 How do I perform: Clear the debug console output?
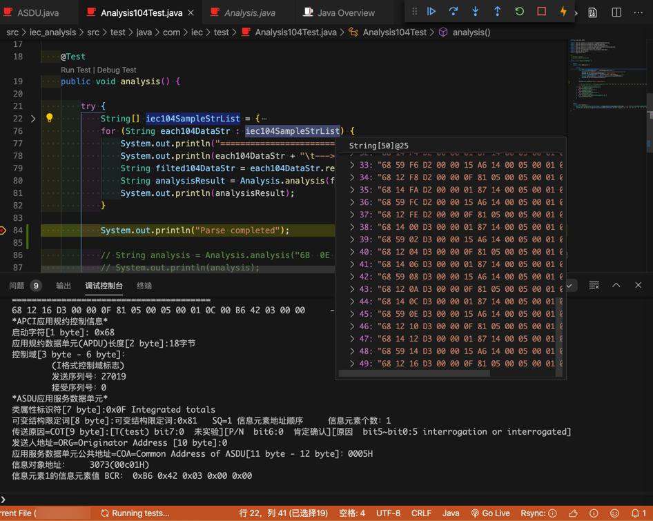tap(594, 285)
